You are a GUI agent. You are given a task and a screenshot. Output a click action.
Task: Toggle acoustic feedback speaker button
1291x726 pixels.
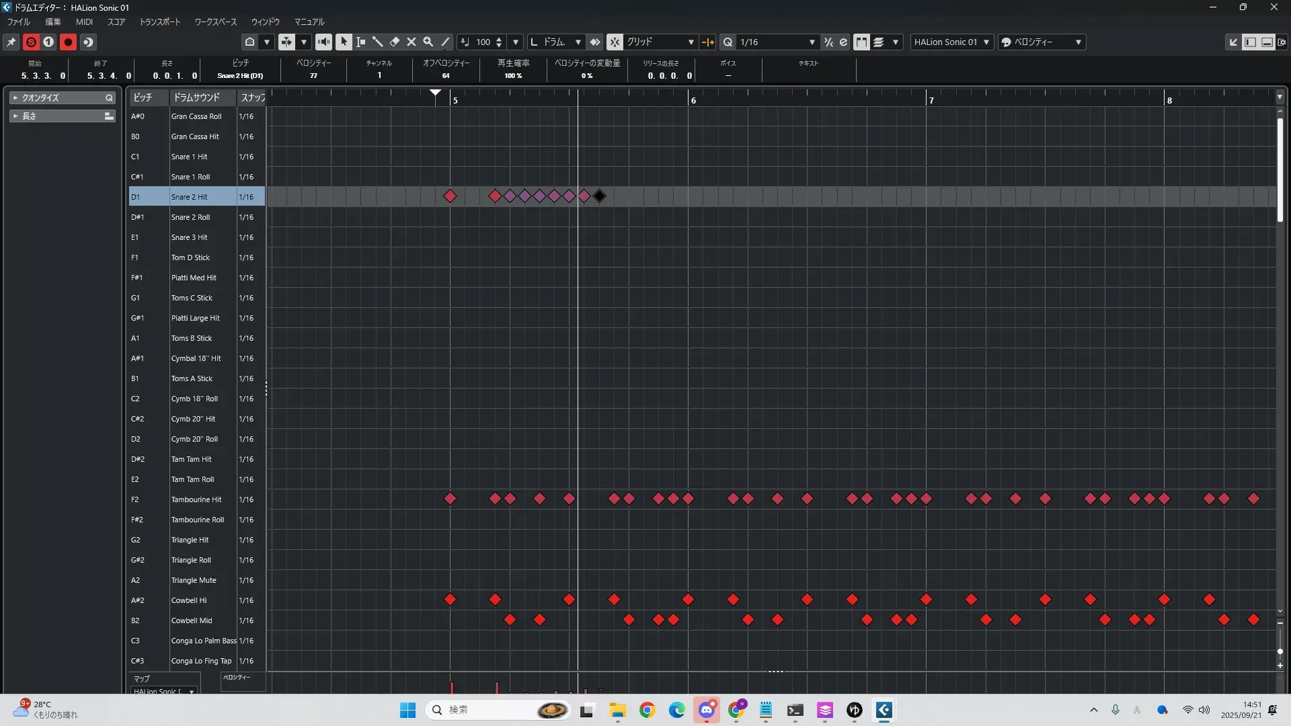pos(323,42)
